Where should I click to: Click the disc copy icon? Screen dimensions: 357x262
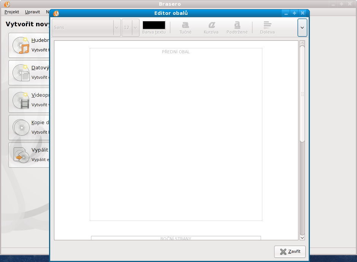point(21,128)
